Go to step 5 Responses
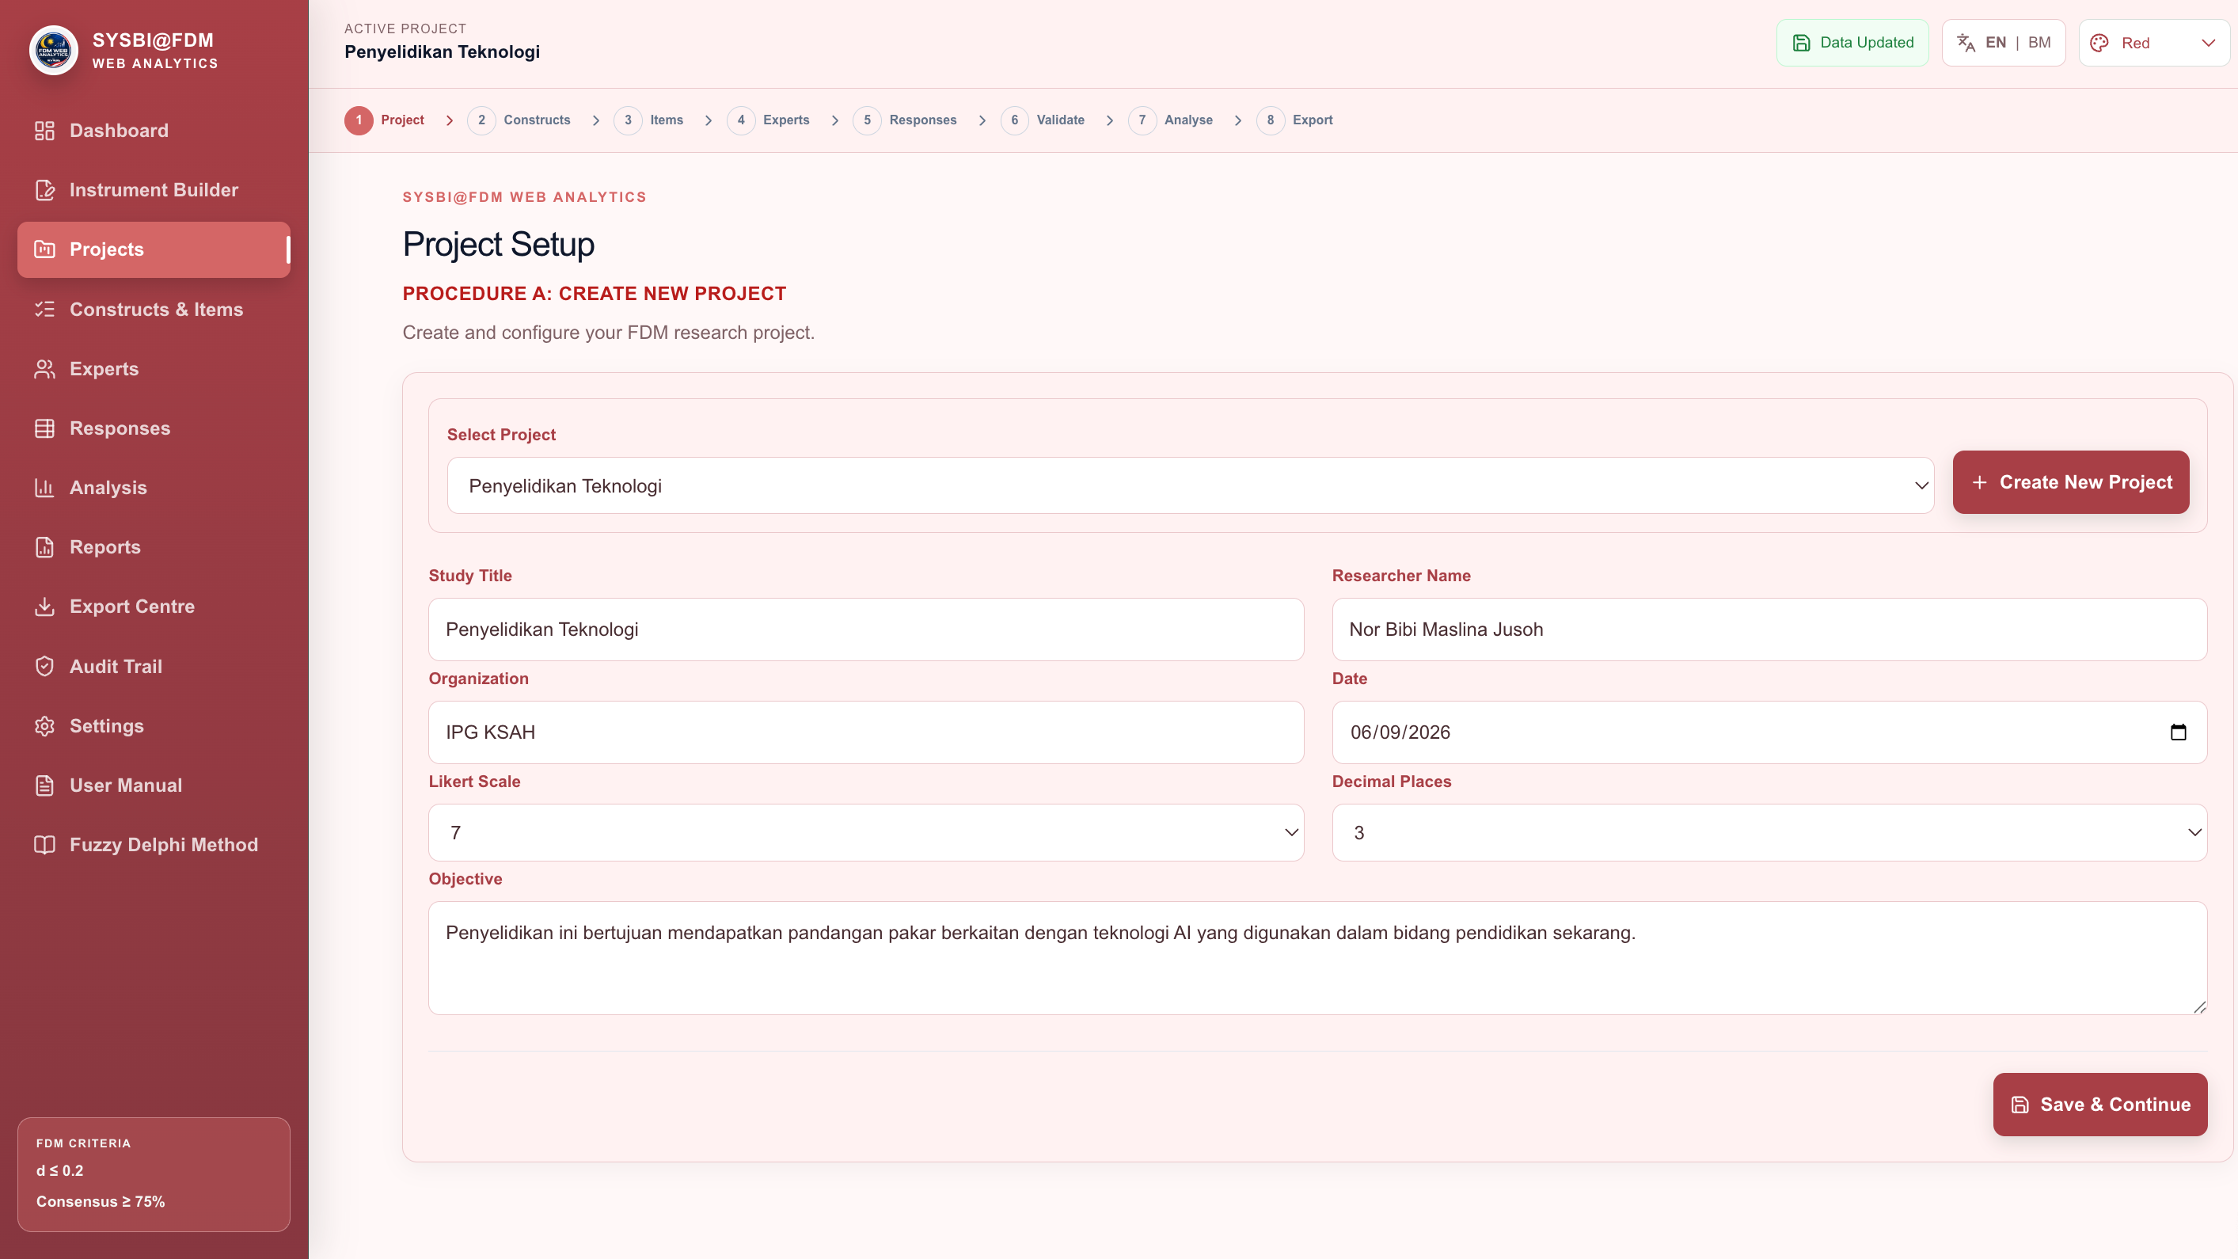Image resolution: width=2238 pixels, height=1259 pixels. click(904, 120)
